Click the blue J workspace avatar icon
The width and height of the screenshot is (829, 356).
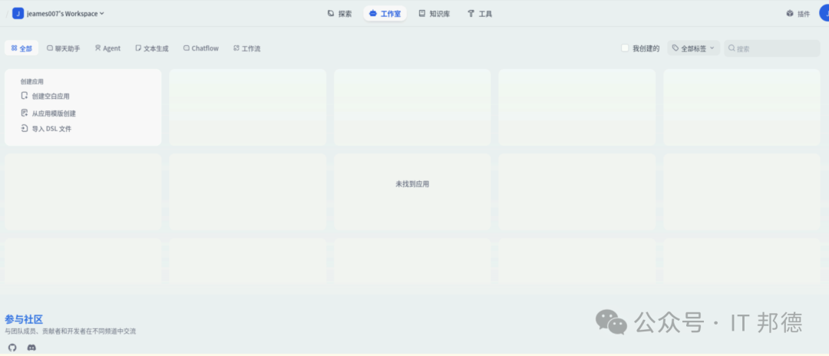[x=18, y=14]
